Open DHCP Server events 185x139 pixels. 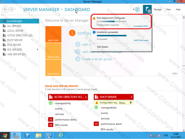click(x=104, y=113)
